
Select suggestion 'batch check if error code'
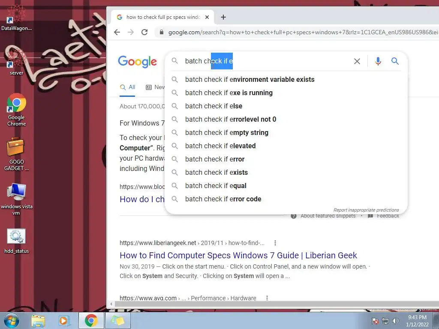click(286, 199)
